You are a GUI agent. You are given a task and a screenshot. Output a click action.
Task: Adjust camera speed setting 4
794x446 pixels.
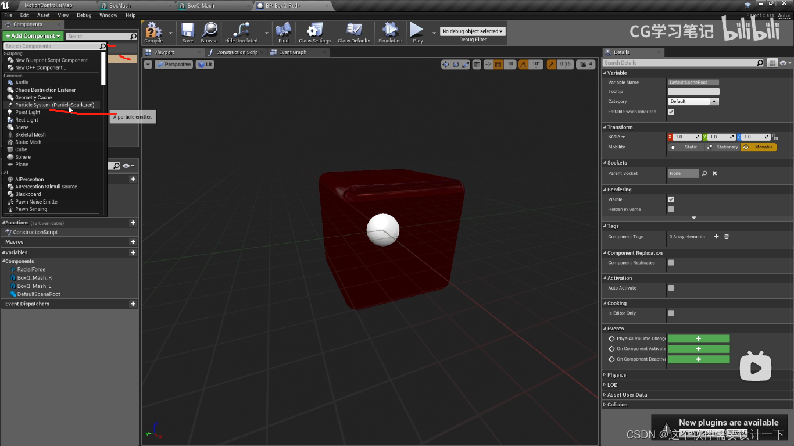586,65
